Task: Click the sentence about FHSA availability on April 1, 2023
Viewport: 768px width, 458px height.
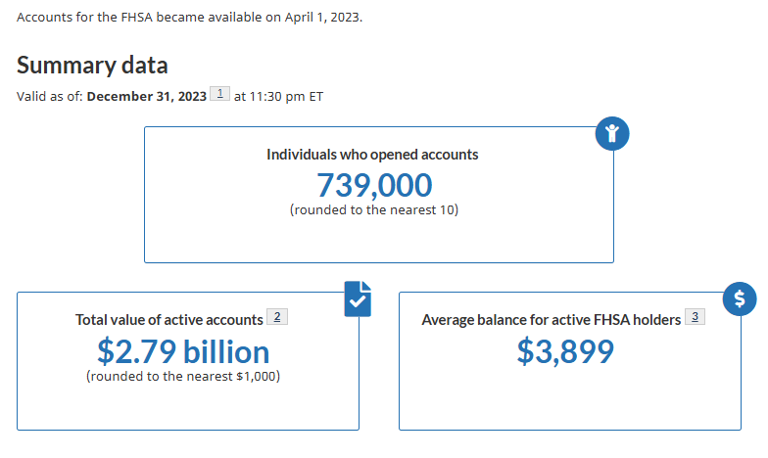Action: click(x=189, y=18)
